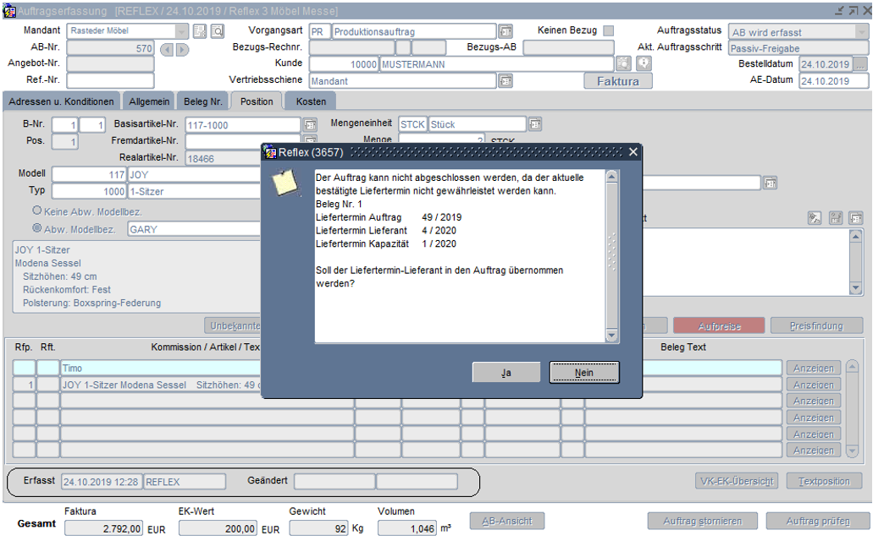The image size is (873, 552).
Task: Click lookup icon next to Mengeneinheit Stück
Action: coord(535,124)
